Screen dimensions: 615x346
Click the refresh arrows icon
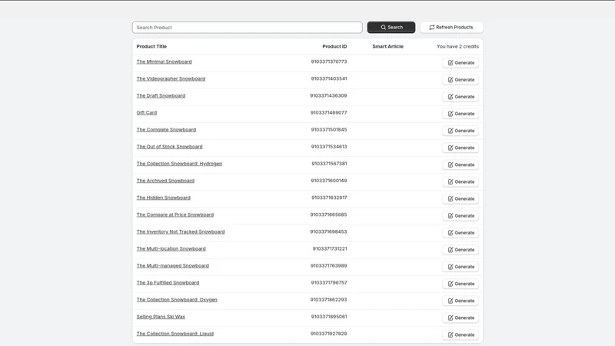click(x=431, y=28)
